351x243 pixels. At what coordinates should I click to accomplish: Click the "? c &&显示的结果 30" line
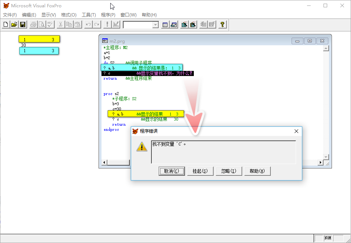point(145,119)
